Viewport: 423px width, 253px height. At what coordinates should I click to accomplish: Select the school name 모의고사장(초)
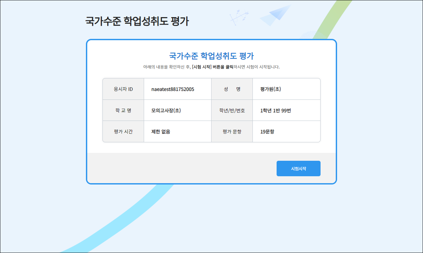click(x=166, y=110)
